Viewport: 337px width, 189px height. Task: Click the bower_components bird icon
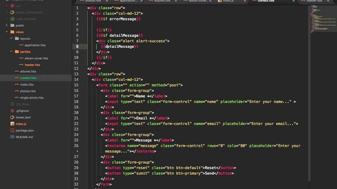coord(13,13)
